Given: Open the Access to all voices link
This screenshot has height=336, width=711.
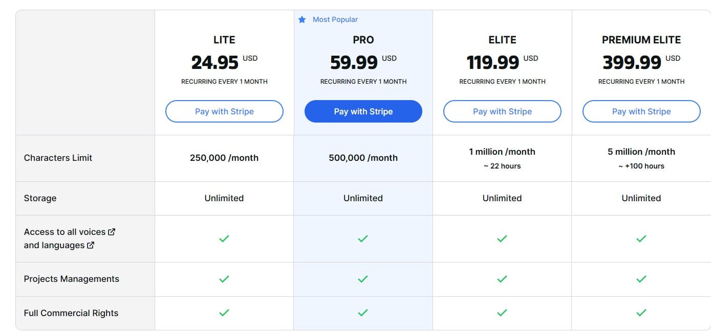Looking at the screenshot, I should click(64, 231).
